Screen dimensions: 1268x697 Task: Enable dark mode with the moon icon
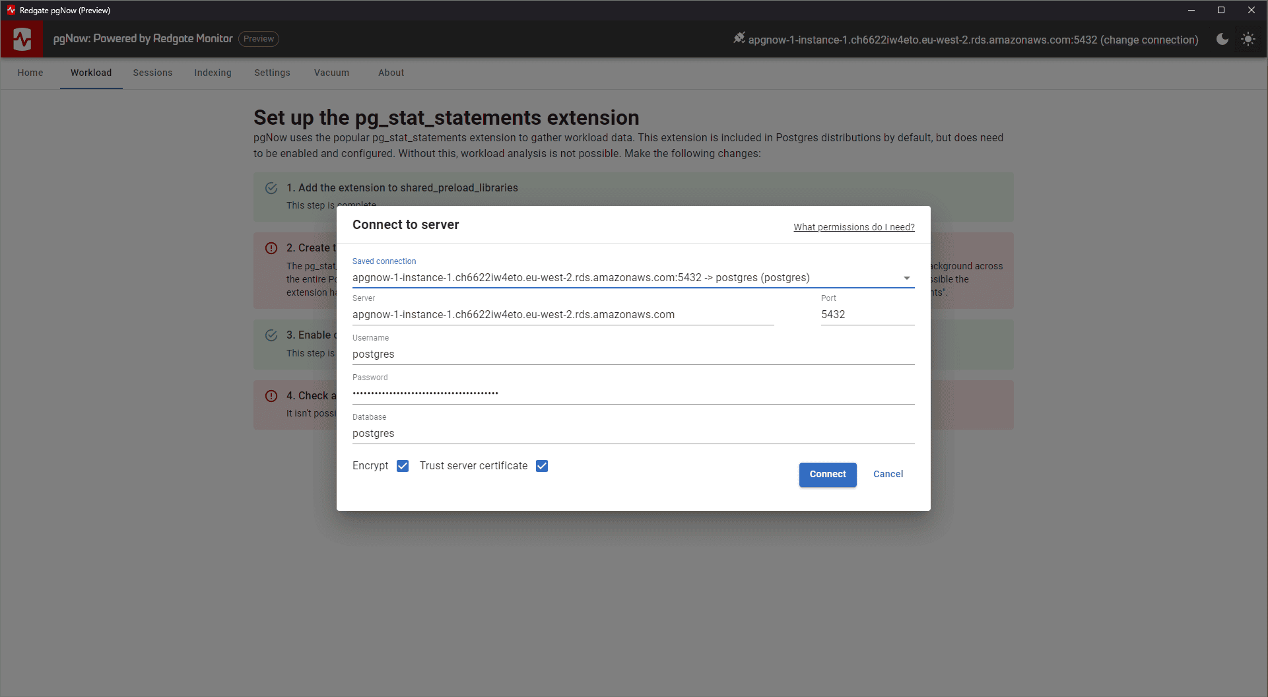pos(1222,39)
